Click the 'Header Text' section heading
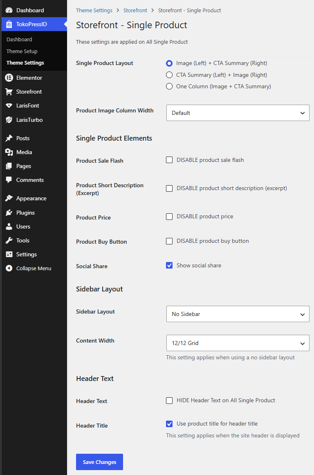 (x=95, y=379)
